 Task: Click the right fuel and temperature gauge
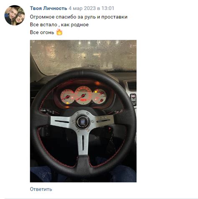tap(99, 97)
